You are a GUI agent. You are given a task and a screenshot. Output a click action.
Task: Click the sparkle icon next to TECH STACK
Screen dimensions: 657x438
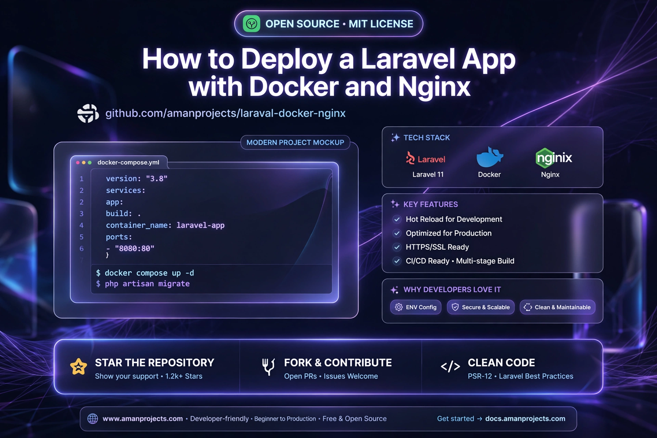click(395, 138)
